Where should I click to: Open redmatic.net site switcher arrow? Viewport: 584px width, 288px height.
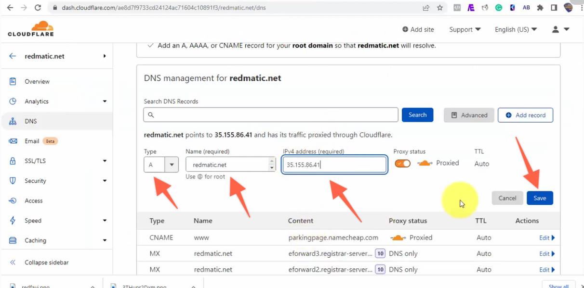point(105,56)
